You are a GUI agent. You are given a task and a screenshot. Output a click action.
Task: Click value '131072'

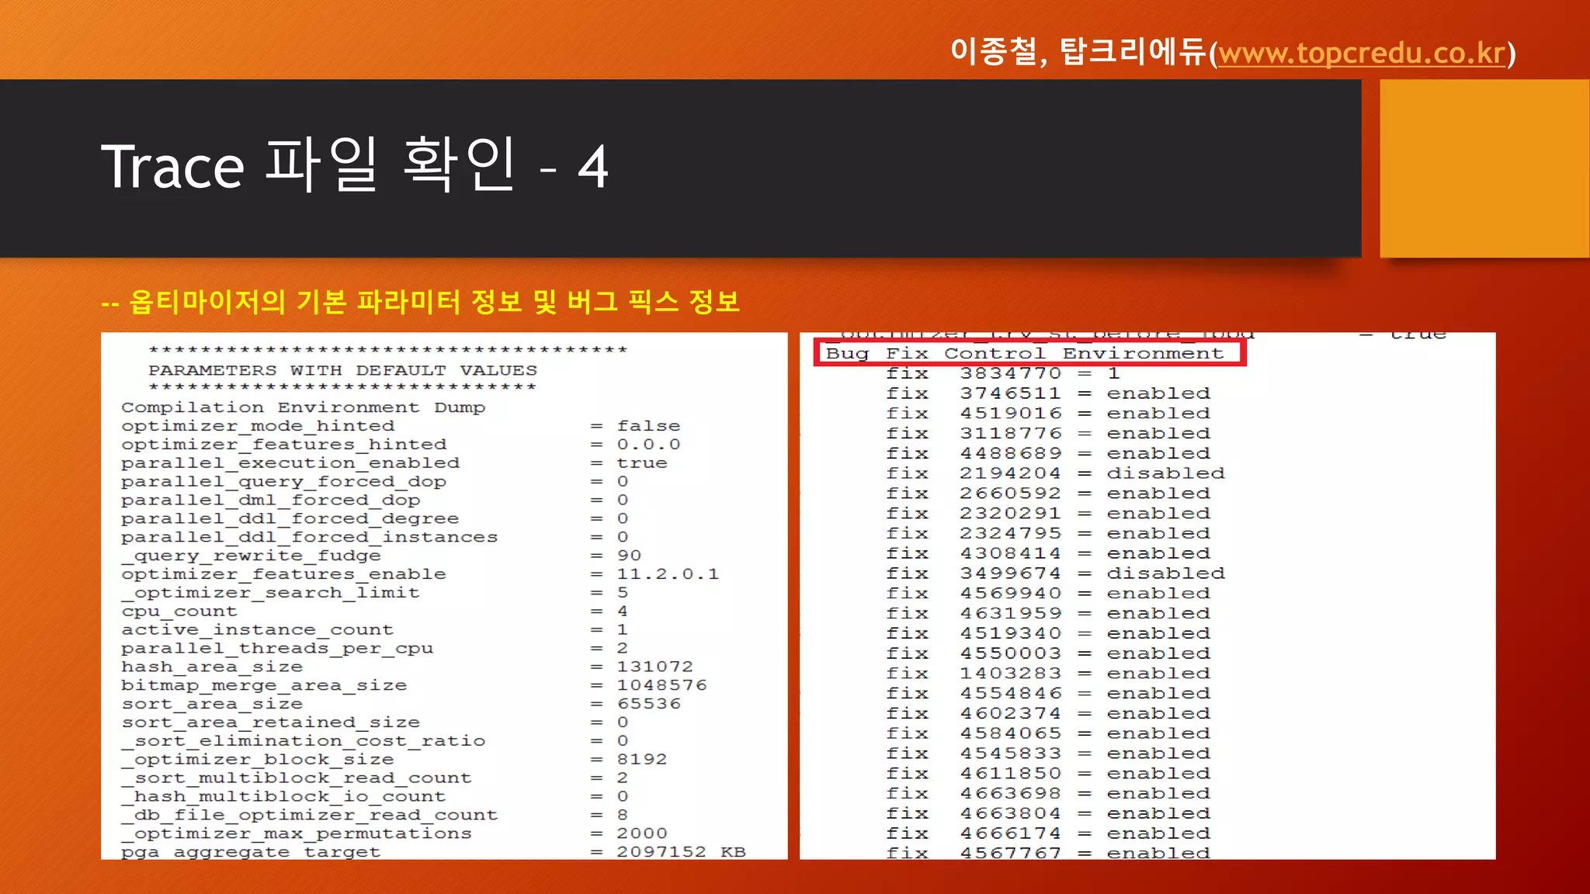coord(654,667)
